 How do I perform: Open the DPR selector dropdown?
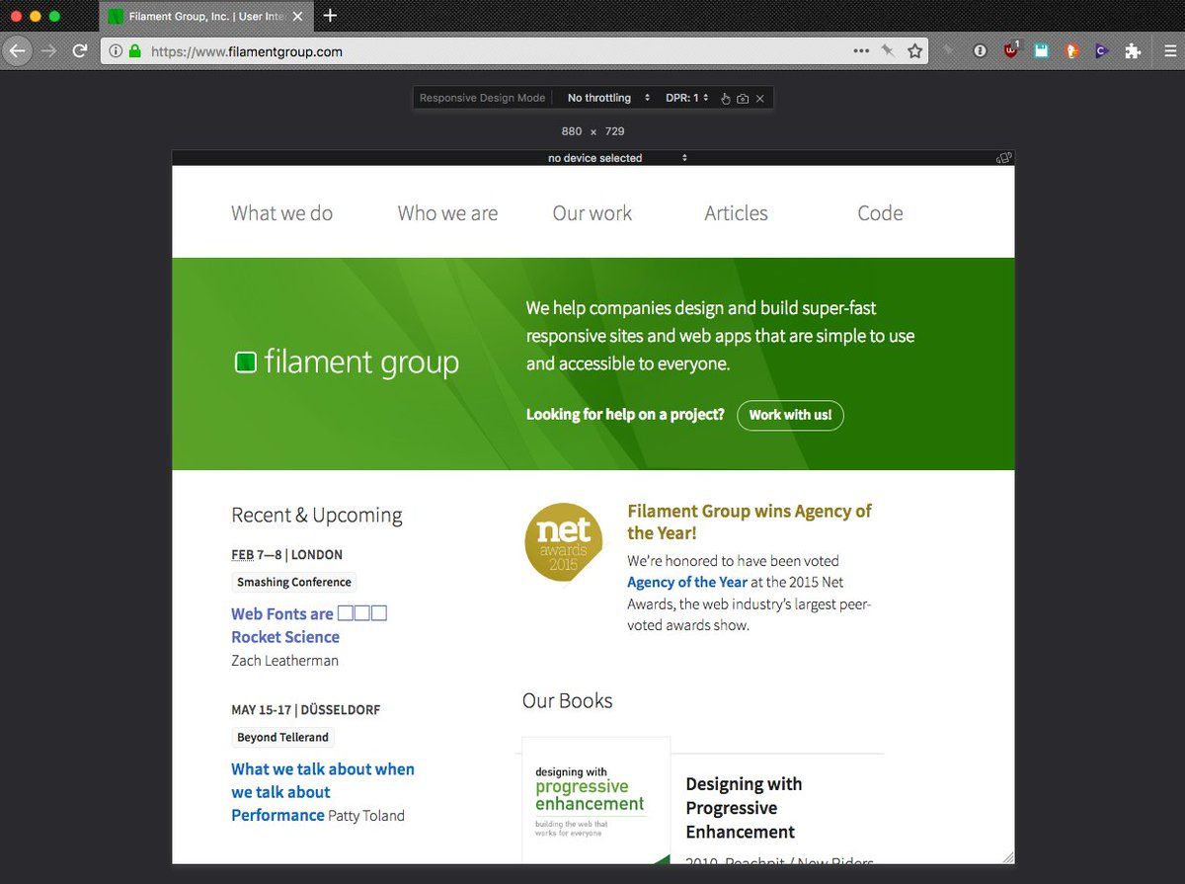(x=687, y=98)
